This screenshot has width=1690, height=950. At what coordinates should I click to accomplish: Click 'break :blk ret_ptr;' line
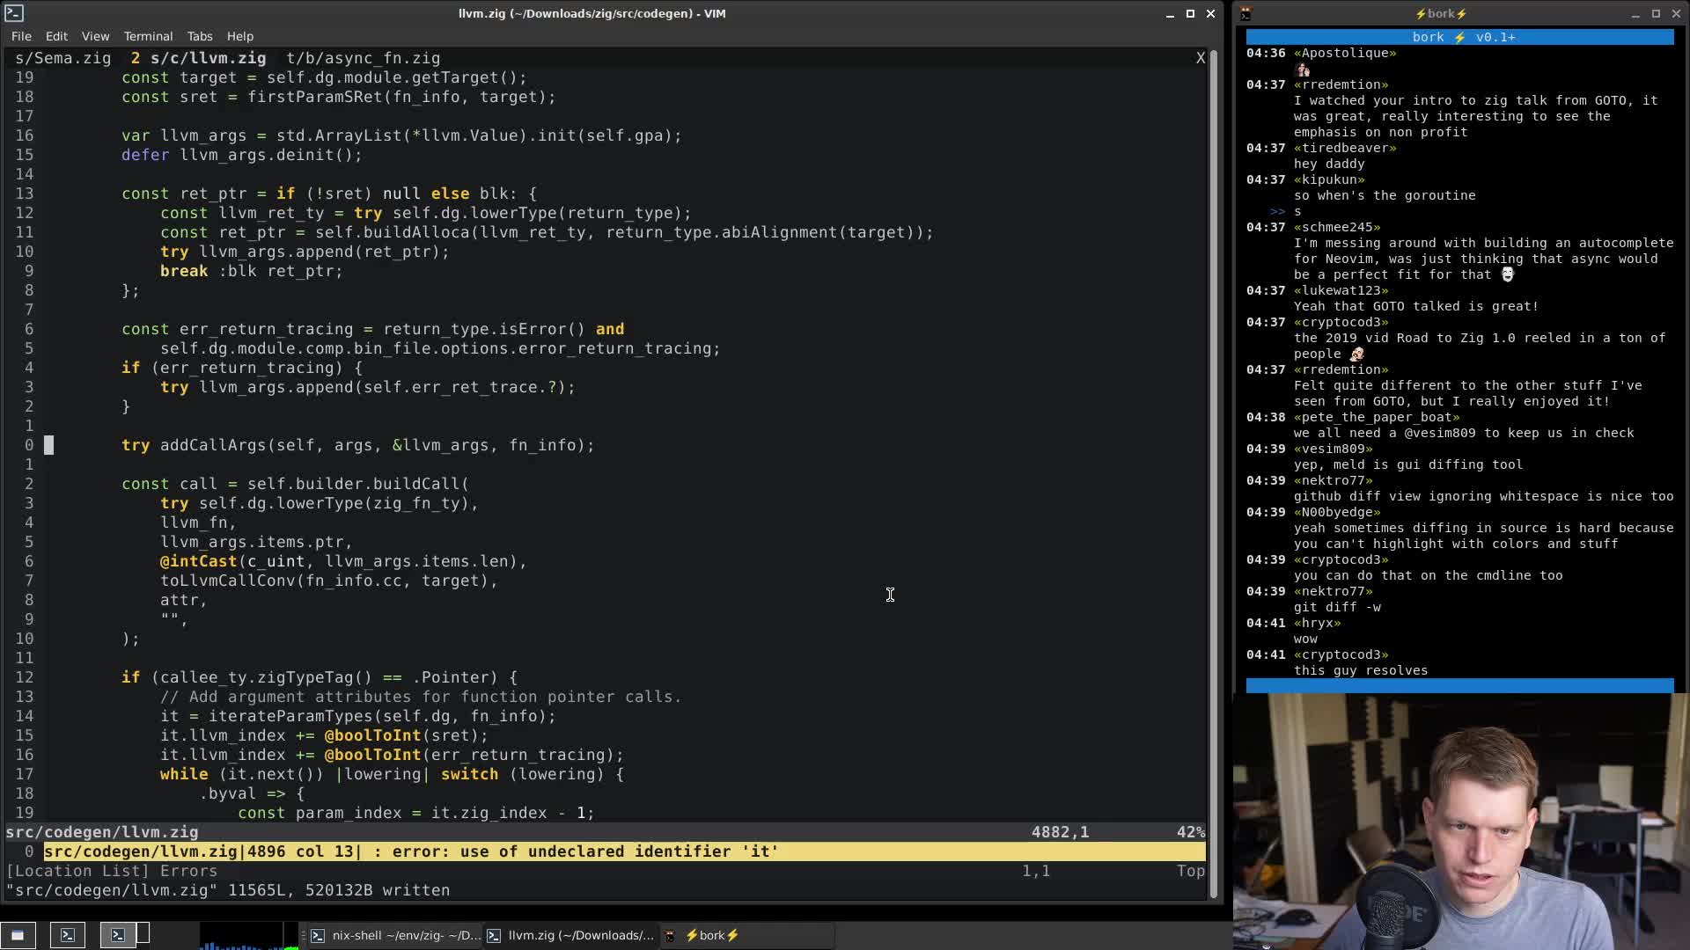[x=251, y=271]
